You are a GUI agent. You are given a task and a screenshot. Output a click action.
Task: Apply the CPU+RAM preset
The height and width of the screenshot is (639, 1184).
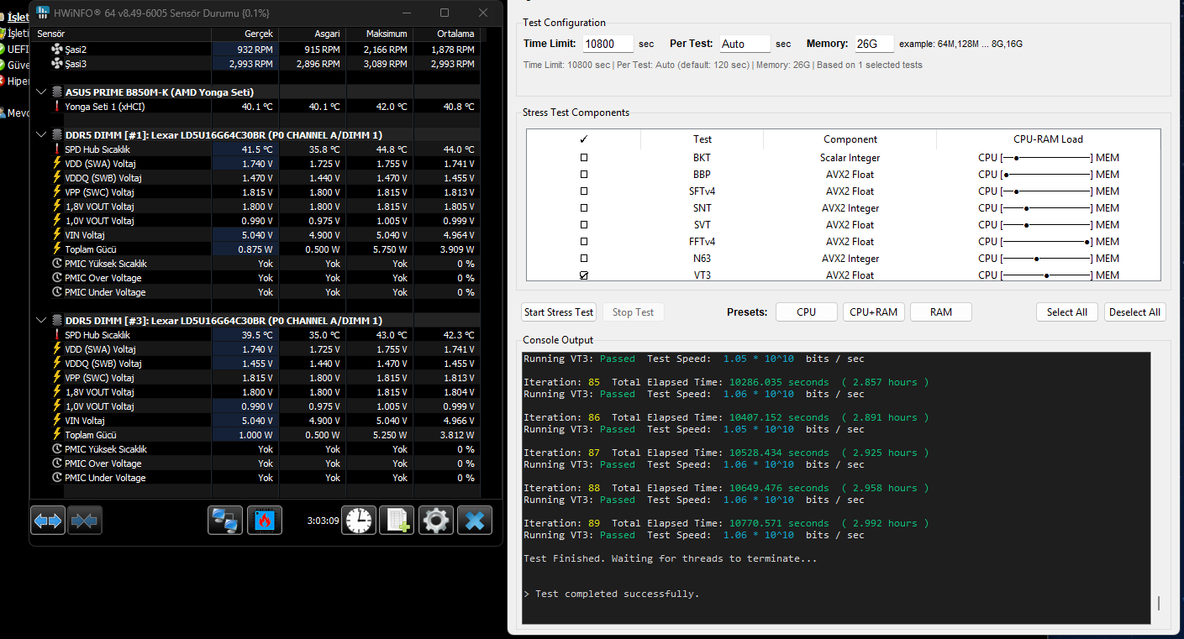[874, 312]
